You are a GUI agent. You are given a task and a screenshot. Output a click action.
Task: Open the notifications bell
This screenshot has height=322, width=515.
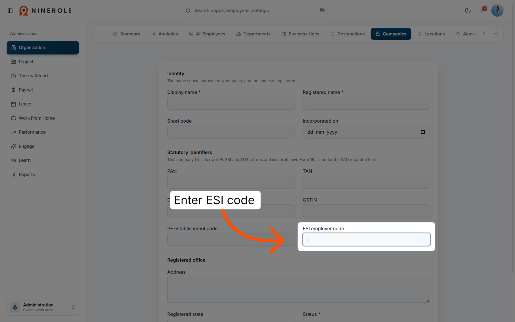[x=483, y=11]
